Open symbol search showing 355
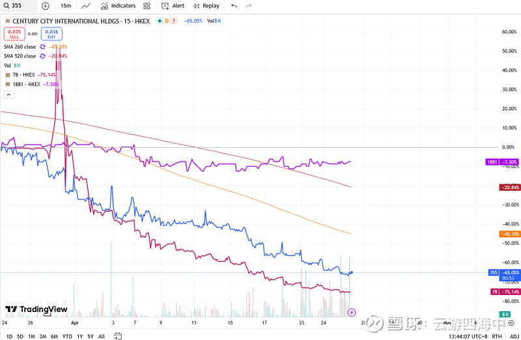Image resolution: width=521 pixels, height=340 pixels. (x=18, y=6)
